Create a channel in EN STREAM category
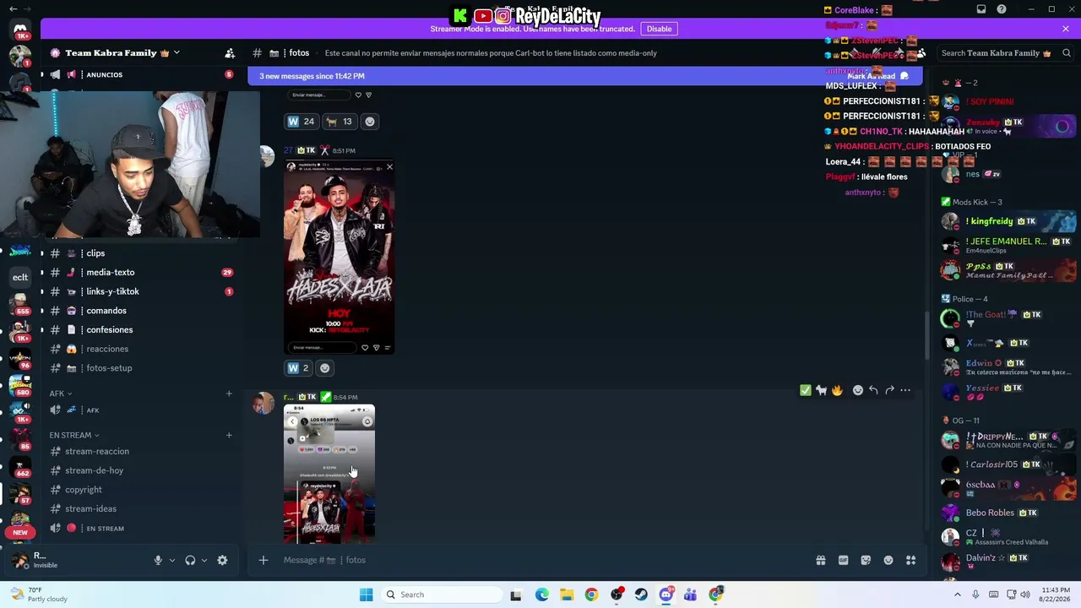 229,436
